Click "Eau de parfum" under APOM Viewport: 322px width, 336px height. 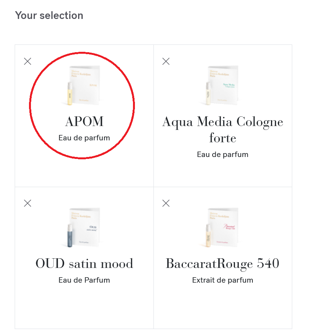coord(84,138)
